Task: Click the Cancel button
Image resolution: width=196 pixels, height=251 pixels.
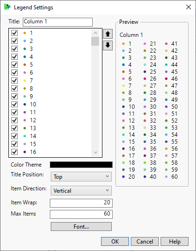Action: click(145, 241)
